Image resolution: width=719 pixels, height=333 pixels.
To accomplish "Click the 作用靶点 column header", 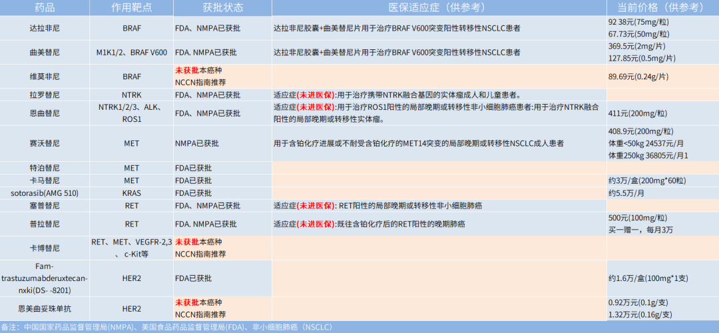I will [132, 8].
